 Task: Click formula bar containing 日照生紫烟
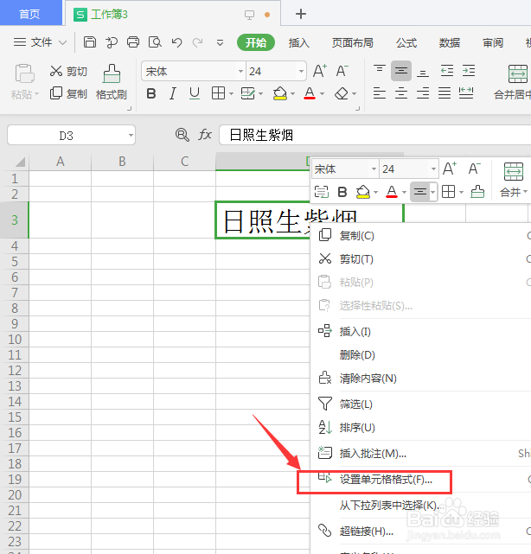pos(375,135)
